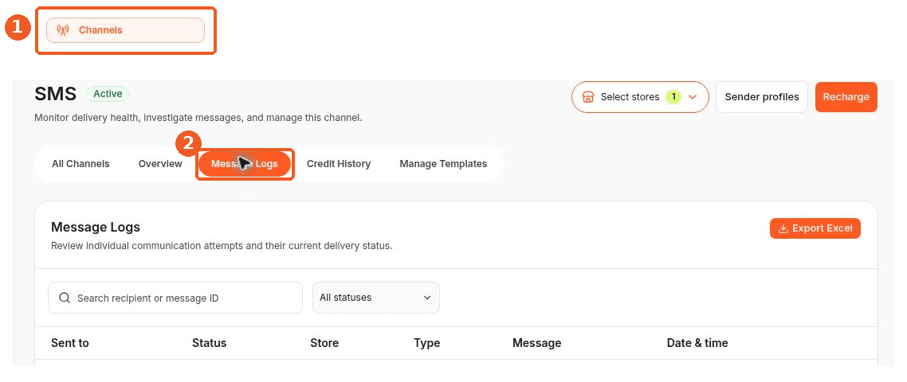Viewport: 907px width, 382px height.
Task: Click the Sent to column header
Action: pos(70,343)
